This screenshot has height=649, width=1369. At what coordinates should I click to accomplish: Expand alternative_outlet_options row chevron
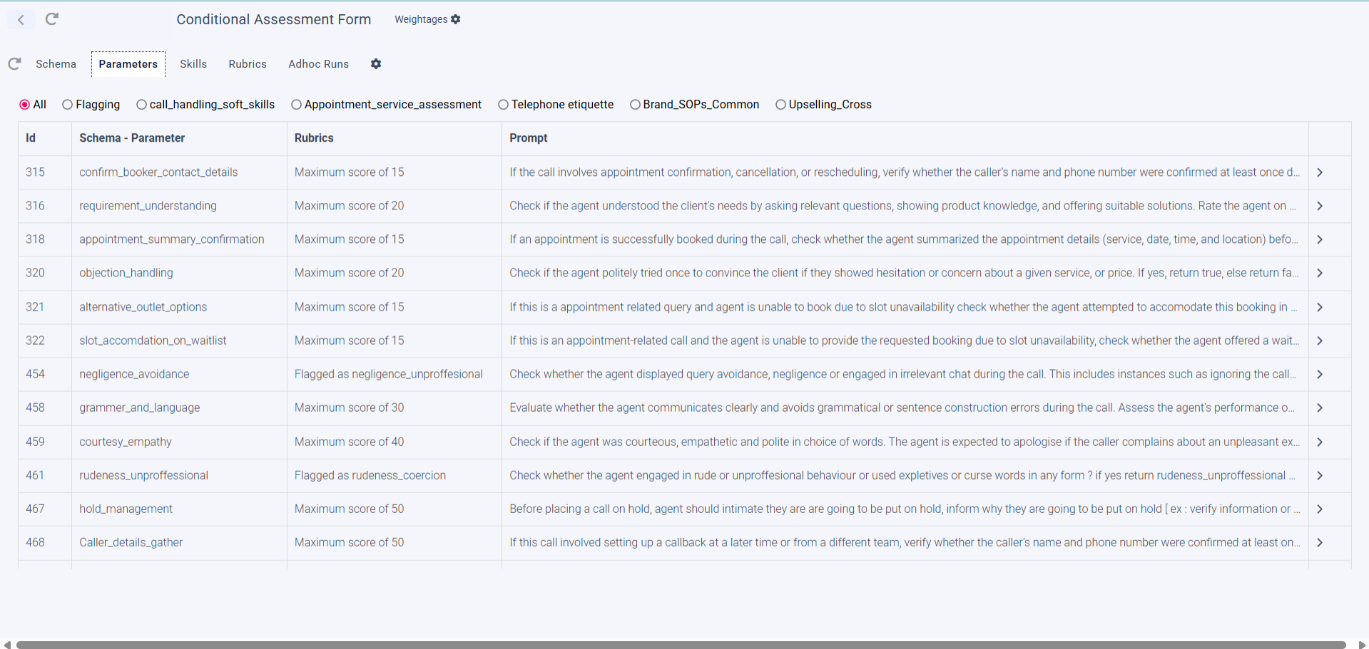click(x=1320, y=307)
